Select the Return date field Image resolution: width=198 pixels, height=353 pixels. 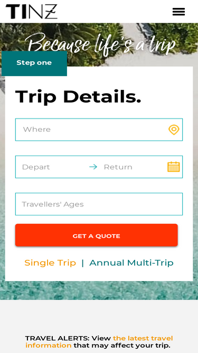pos(133,167)
